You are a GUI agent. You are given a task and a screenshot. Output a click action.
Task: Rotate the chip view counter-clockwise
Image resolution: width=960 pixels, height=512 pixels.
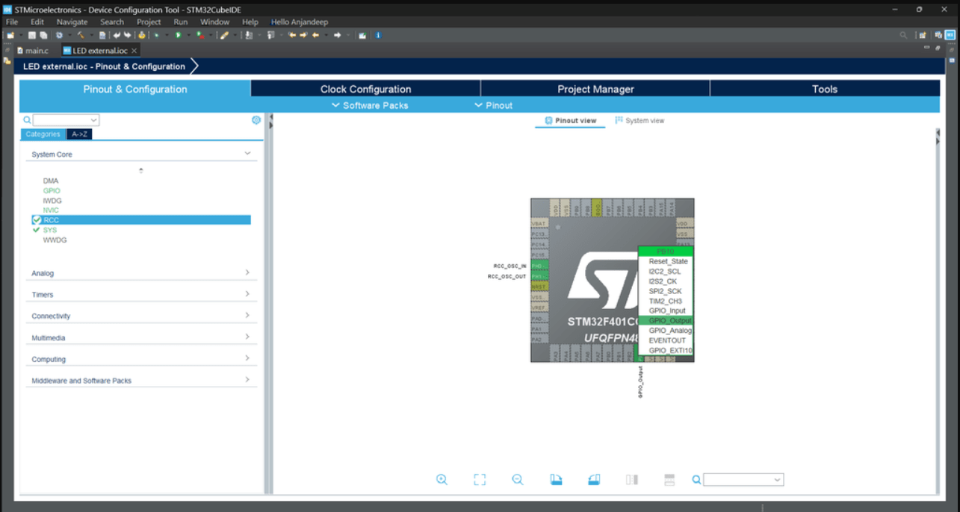[x=594, y=479]
